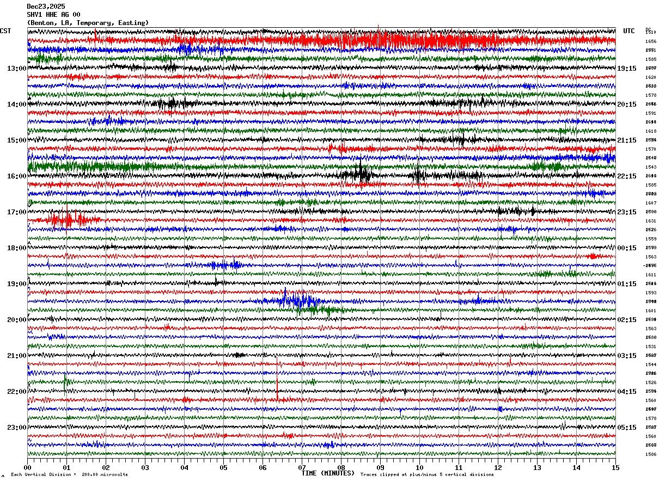
Task: Pick minute tick label 13 on bottom axis
Action: click(537, 467)
